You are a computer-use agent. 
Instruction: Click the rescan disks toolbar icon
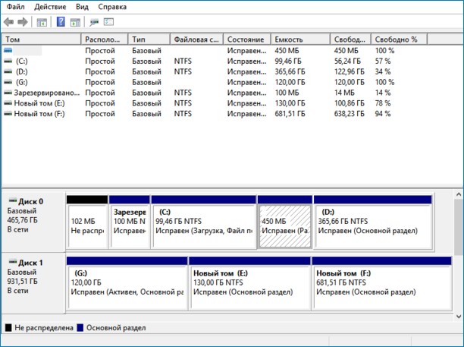94,22
